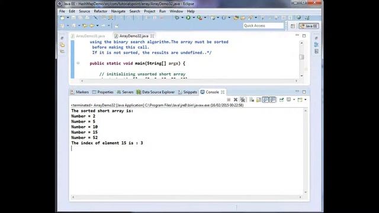Open the Debug dropdown arrow
Screen dimensions: 379x213
(182, 18)
